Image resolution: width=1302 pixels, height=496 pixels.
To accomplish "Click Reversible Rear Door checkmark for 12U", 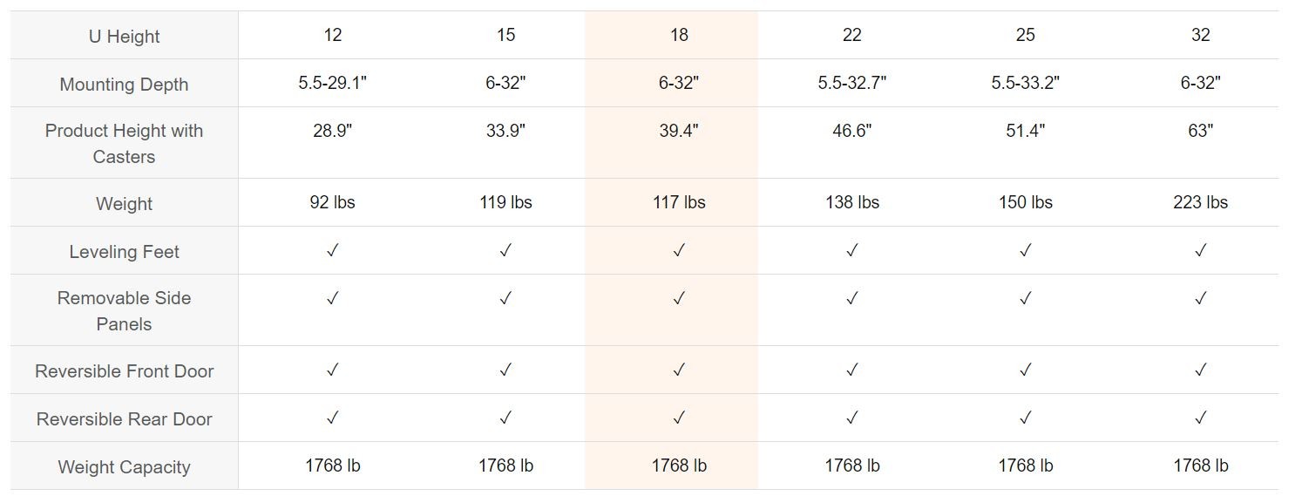I will pyautogui.click(x=332, y=418).
